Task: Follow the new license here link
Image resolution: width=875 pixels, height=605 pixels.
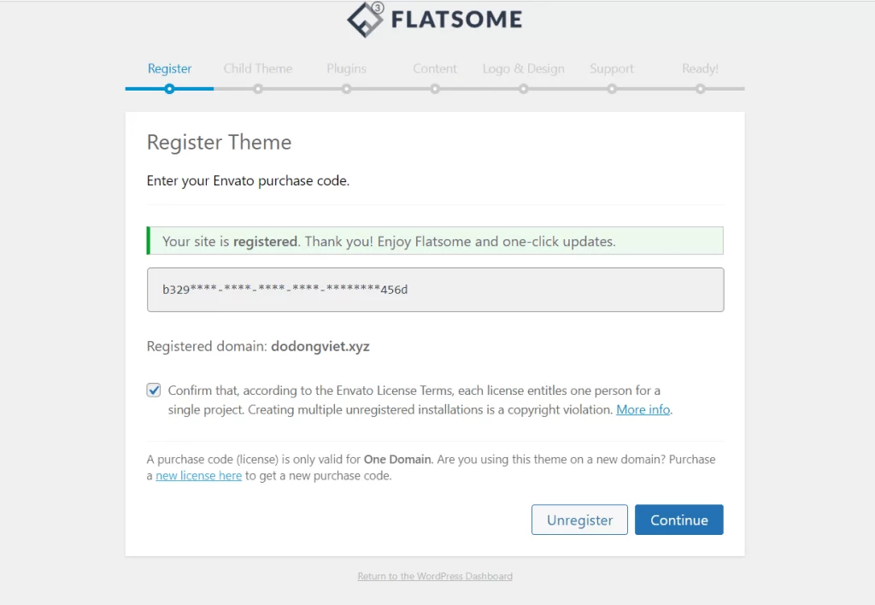Action: (198, 475)
